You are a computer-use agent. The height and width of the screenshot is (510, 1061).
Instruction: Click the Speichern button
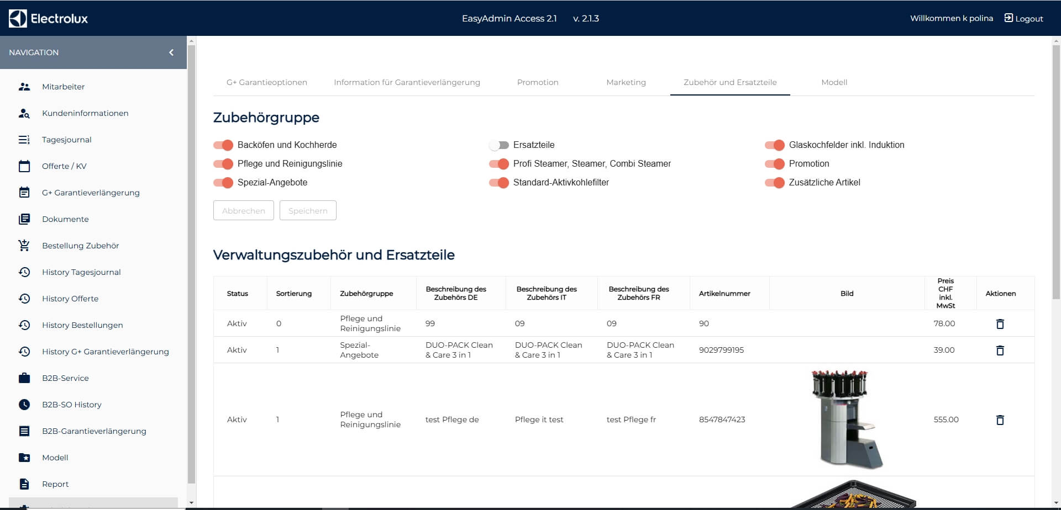click(x=308, y=211)
